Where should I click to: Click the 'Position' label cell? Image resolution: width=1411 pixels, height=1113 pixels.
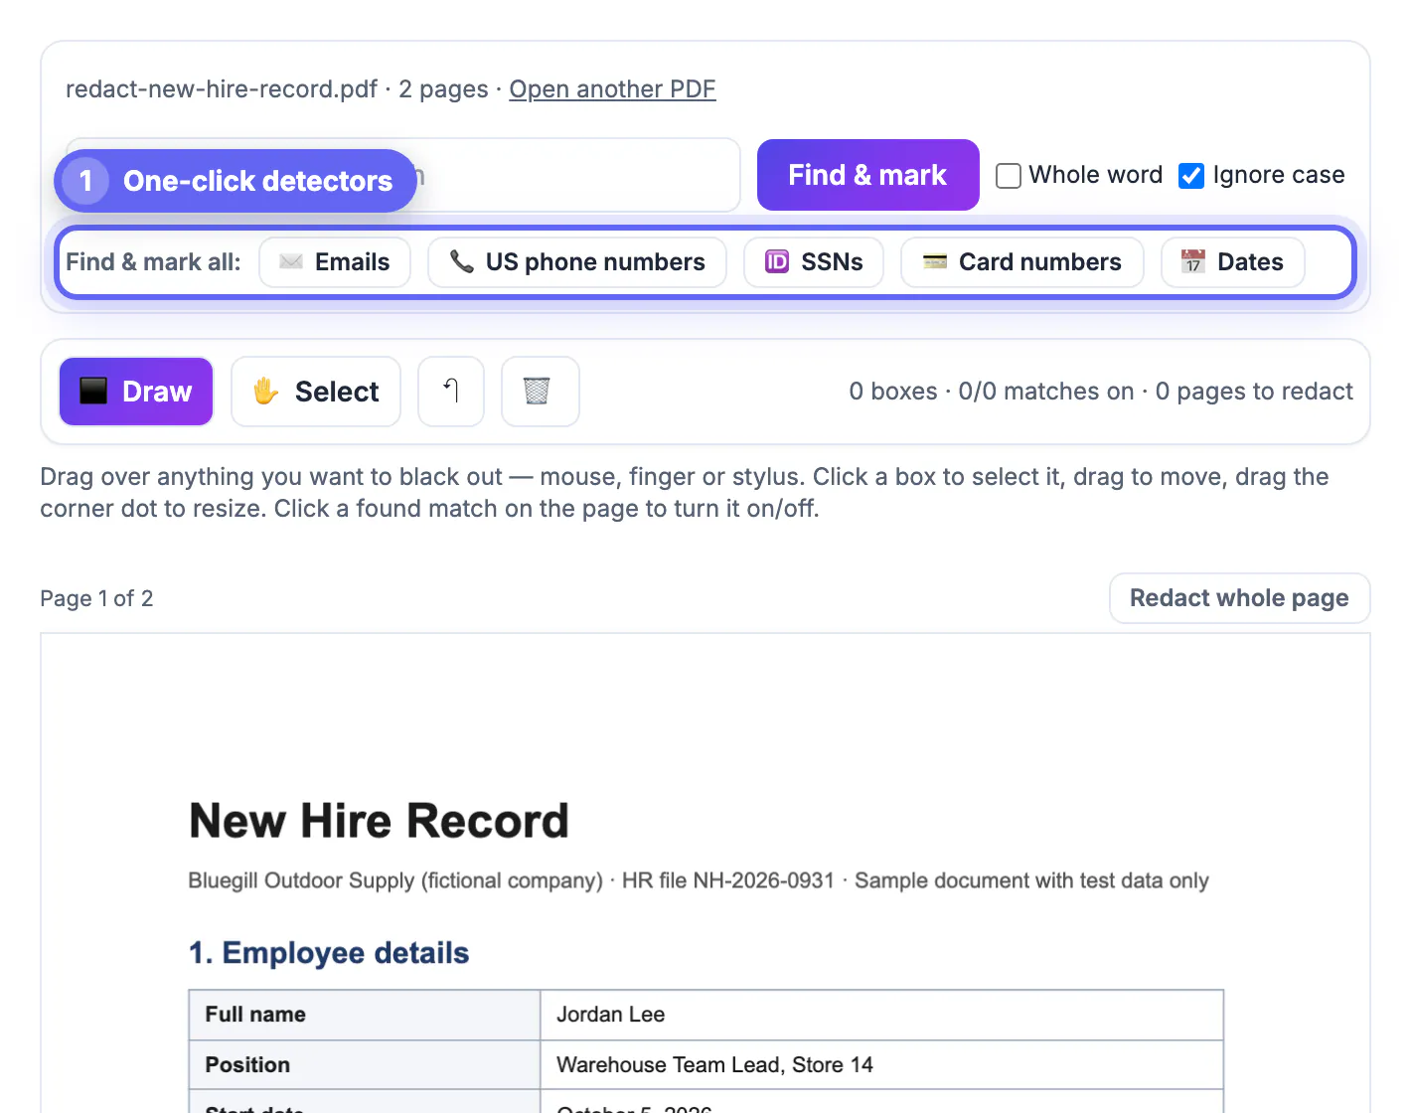(365, 1065)
